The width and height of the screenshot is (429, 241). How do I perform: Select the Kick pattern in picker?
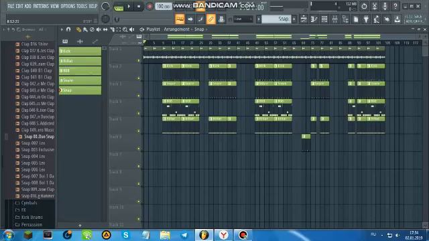(80, 51)
